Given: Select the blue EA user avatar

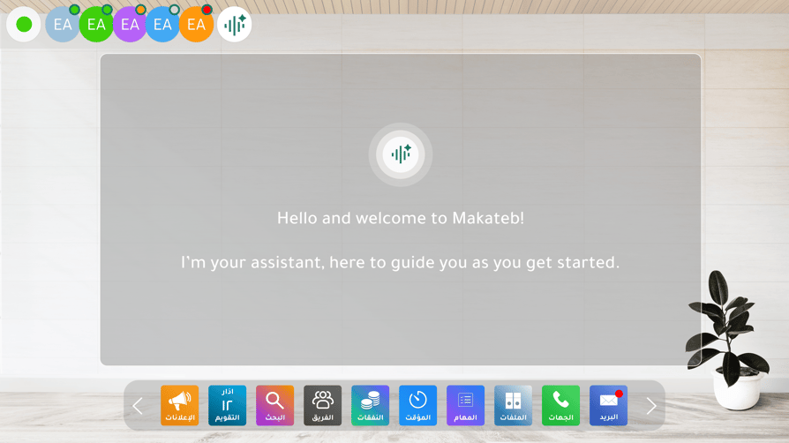Looking at the screenshot, I should click(162, 24).
